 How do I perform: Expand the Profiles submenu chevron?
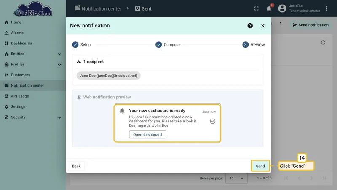tap(59, 65)
